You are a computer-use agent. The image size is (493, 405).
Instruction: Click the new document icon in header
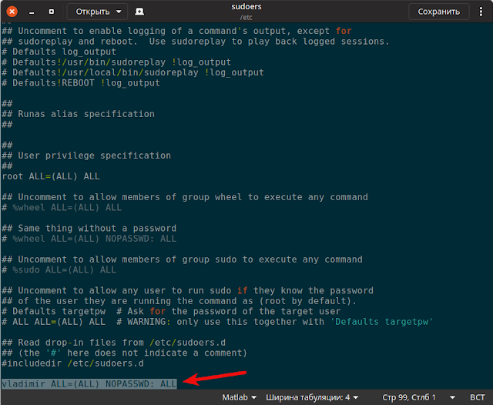139,12
